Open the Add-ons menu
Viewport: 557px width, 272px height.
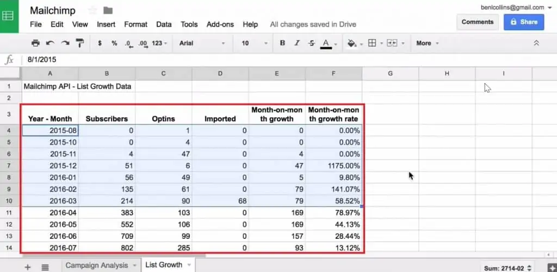tap(220, 24)
